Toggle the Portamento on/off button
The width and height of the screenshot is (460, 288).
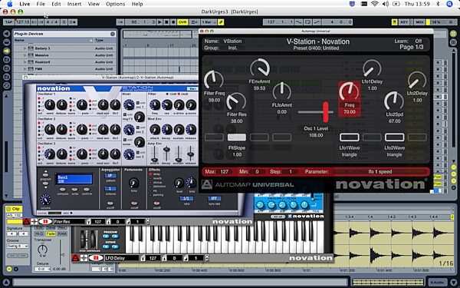coord(134,204)
